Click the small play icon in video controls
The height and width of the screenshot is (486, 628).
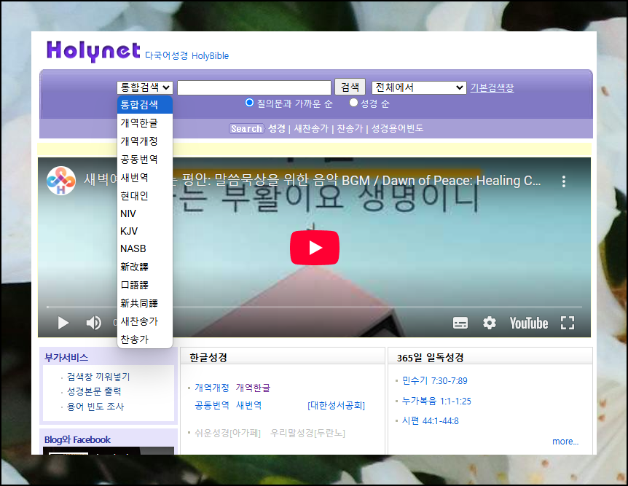63,323
